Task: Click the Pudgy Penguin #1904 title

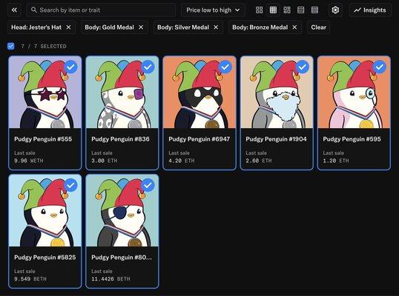Action: (276, 139)
